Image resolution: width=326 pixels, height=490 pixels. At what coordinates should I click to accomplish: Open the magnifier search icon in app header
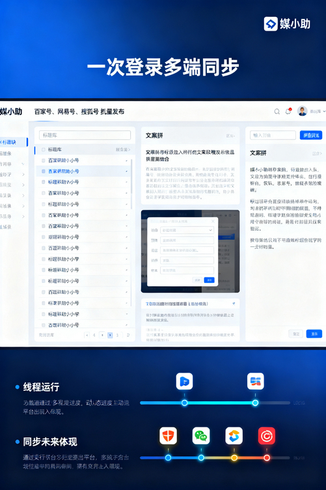tap(277, 111)
